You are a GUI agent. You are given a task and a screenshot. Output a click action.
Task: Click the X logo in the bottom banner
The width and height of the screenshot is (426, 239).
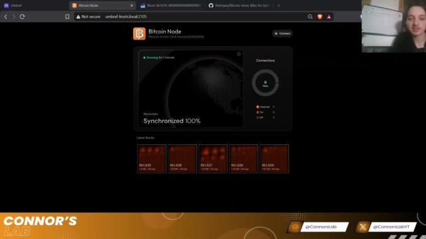pyautogui.click(x=363, y=227)
